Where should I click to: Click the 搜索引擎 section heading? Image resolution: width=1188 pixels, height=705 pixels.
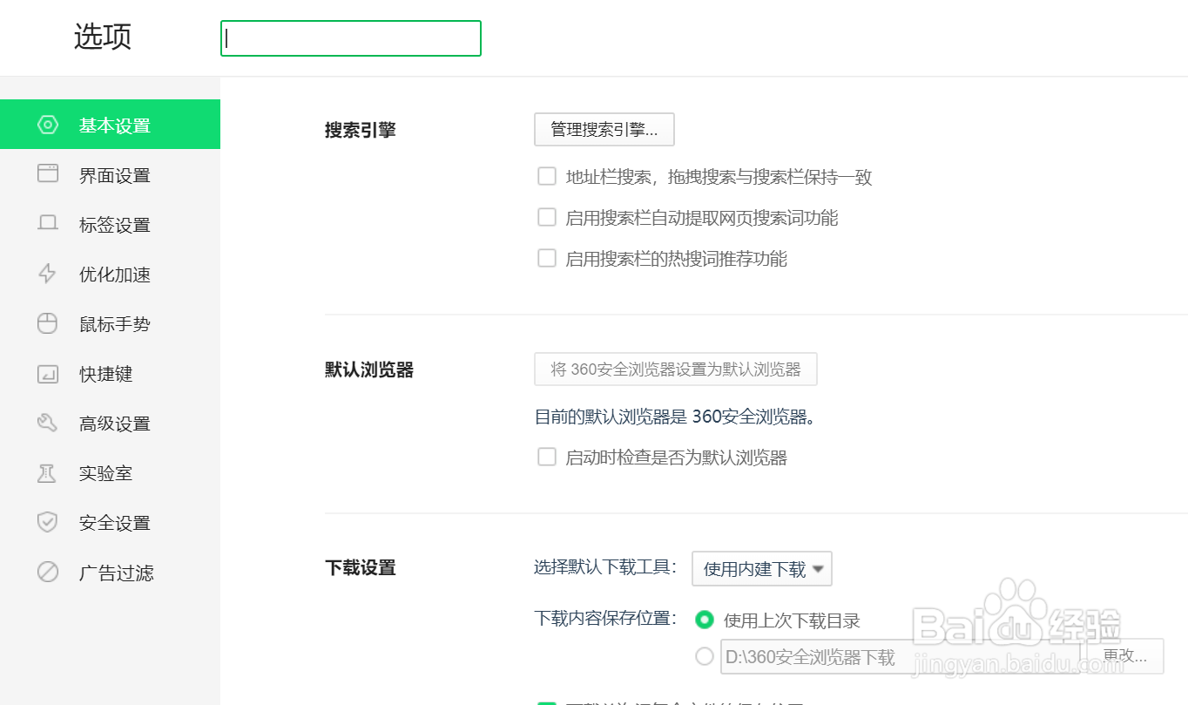pos(361,130)
